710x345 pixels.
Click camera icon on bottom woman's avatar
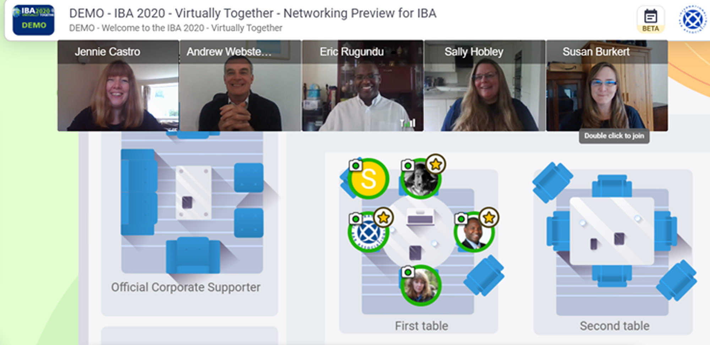point(408,272)
